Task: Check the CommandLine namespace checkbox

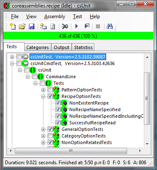Action: click(x=34, y=77)
